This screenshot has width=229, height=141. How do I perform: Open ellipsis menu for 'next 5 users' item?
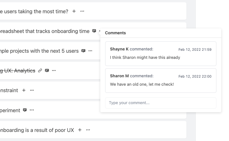[90, 51]
